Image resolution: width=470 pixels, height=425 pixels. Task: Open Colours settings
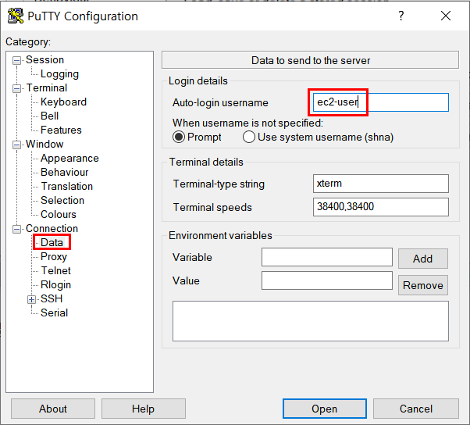[59, 214]
